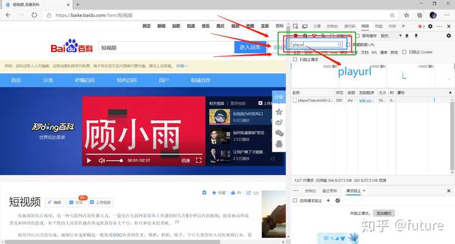Mute the video speaker icon
The height and width of the screenshot is (244, 455).
101,161
